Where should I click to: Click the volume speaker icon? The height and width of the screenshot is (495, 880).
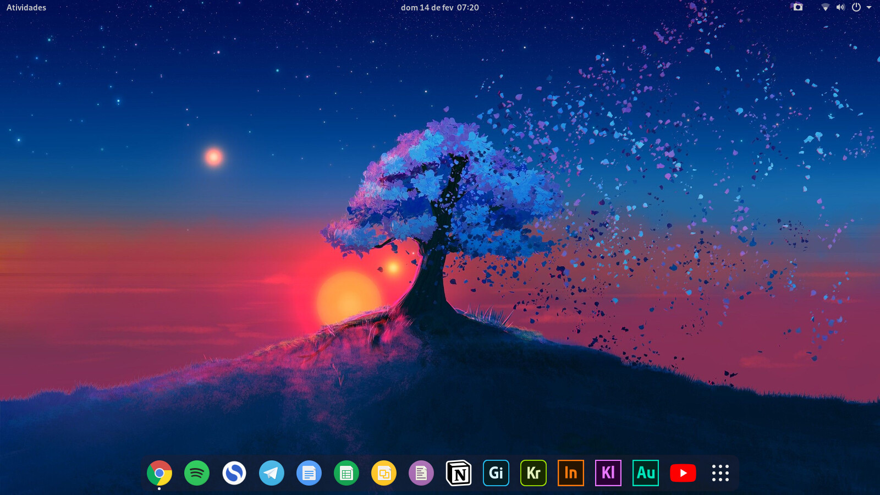tap(840, 7)
